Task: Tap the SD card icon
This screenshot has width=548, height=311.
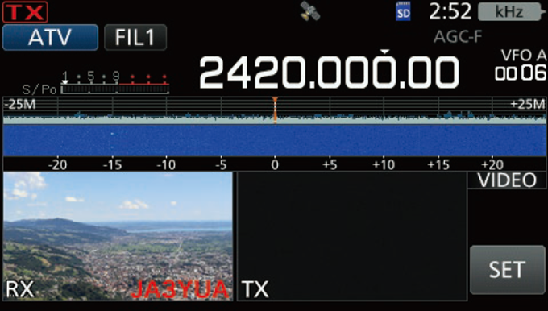Action: coord(403,12)
